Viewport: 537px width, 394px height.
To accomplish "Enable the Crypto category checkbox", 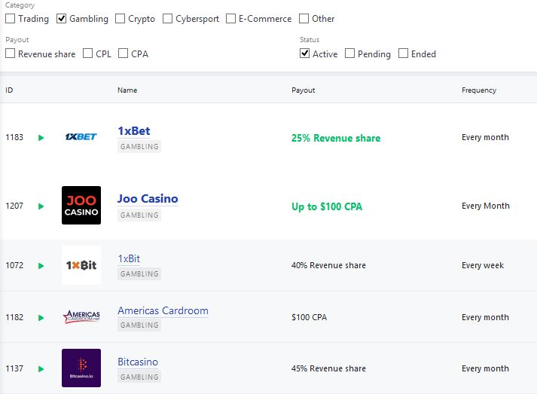I will click(121, 19).
